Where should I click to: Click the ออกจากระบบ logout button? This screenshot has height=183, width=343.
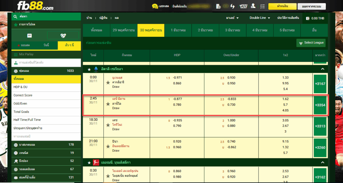[x=312, y=6]
